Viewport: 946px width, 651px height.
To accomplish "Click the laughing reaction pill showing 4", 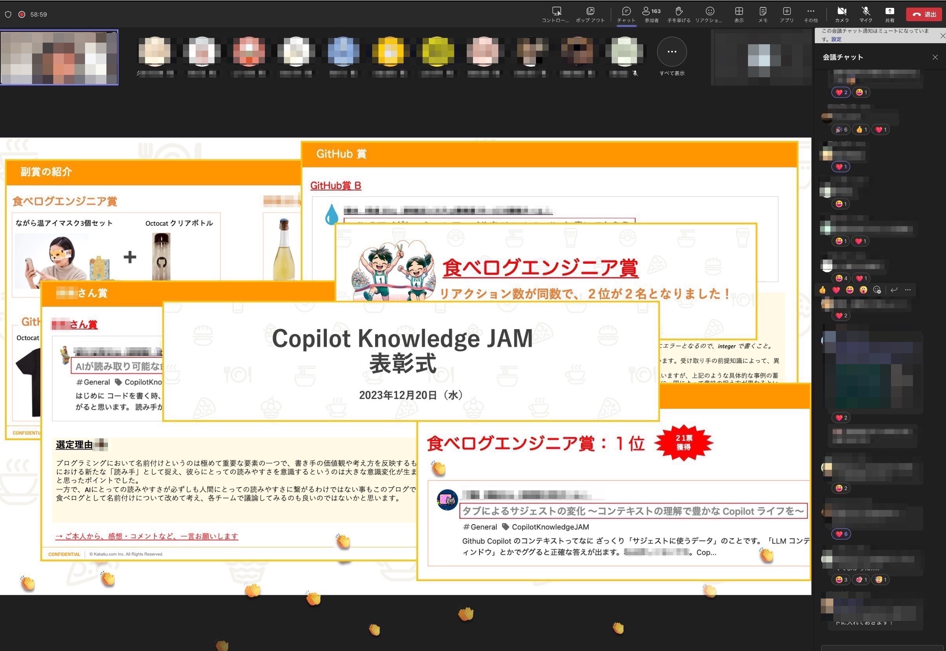I will 841,278.
